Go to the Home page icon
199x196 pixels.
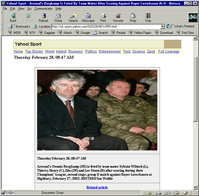pos(58,18)
